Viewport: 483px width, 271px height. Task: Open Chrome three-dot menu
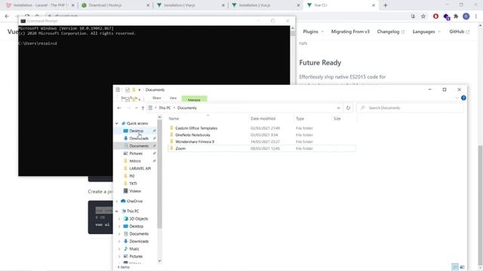[x=476, y=17]
